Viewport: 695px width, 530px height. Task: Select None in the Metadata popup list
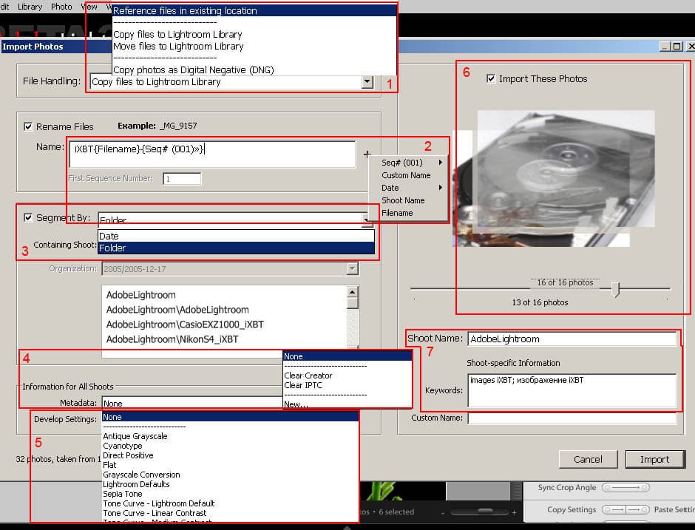coord(347,357)
